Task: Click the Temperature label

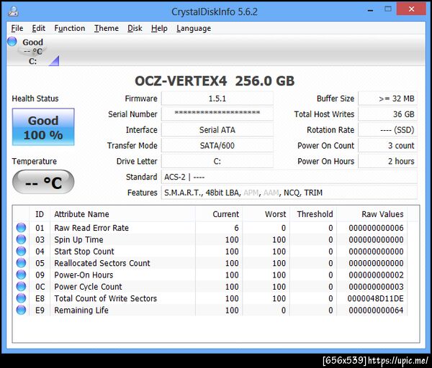Action: point(34,161)
